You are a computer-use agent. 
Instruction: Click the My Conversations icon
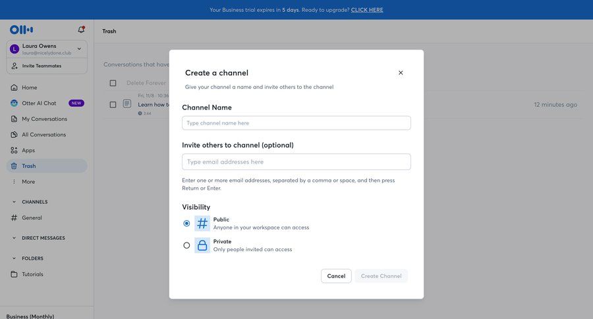pos(14,119)
